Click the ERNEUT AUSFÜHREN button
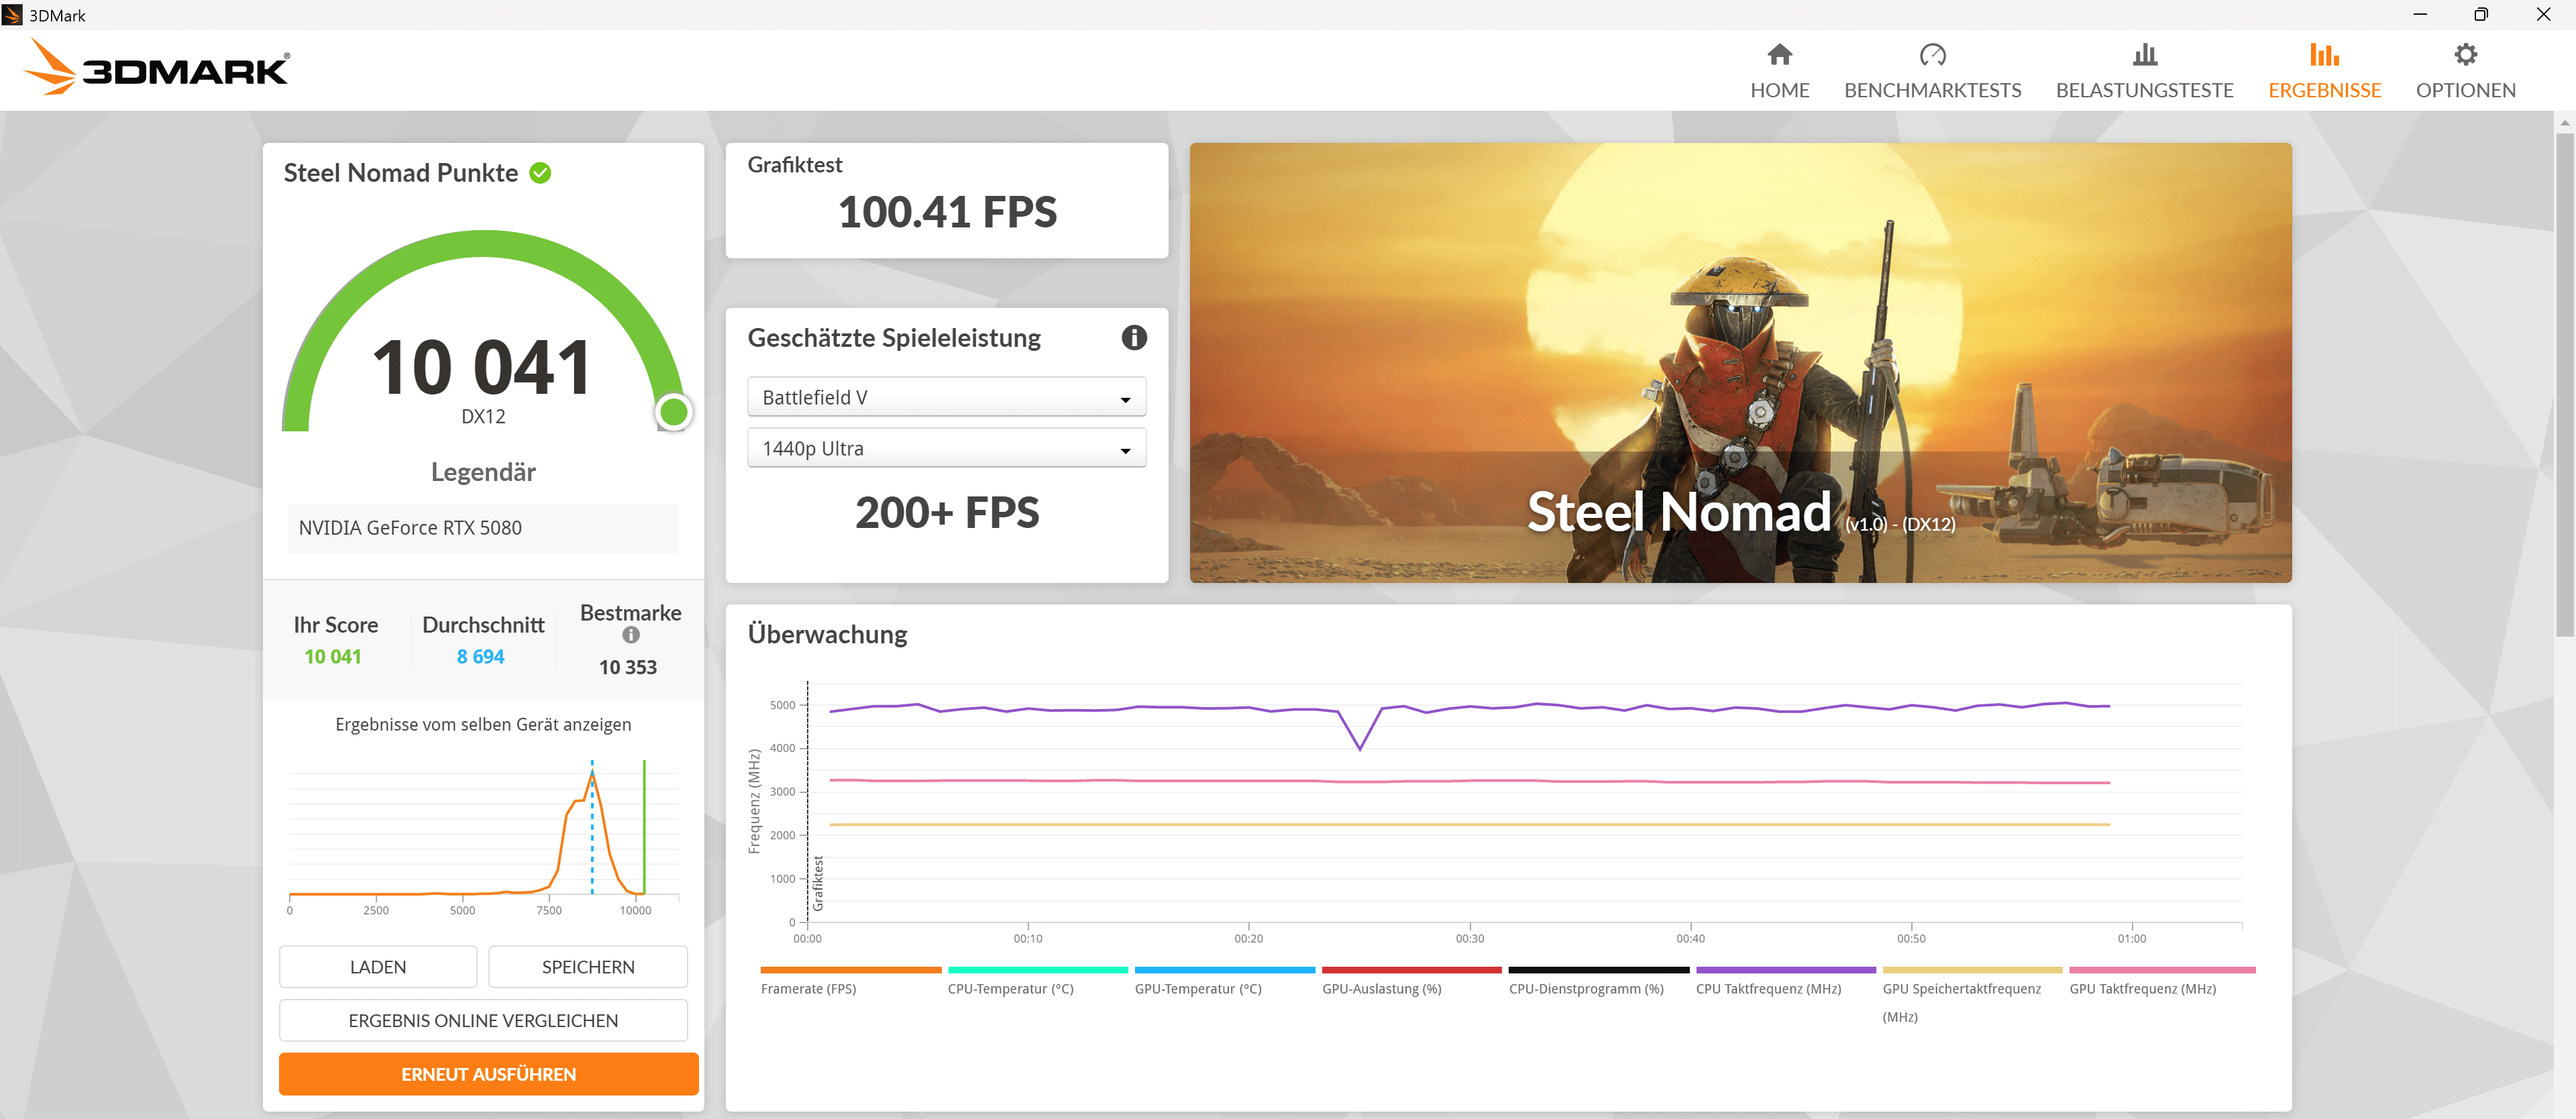The image size is (2576, 1119). click(x=488, y=1074)
